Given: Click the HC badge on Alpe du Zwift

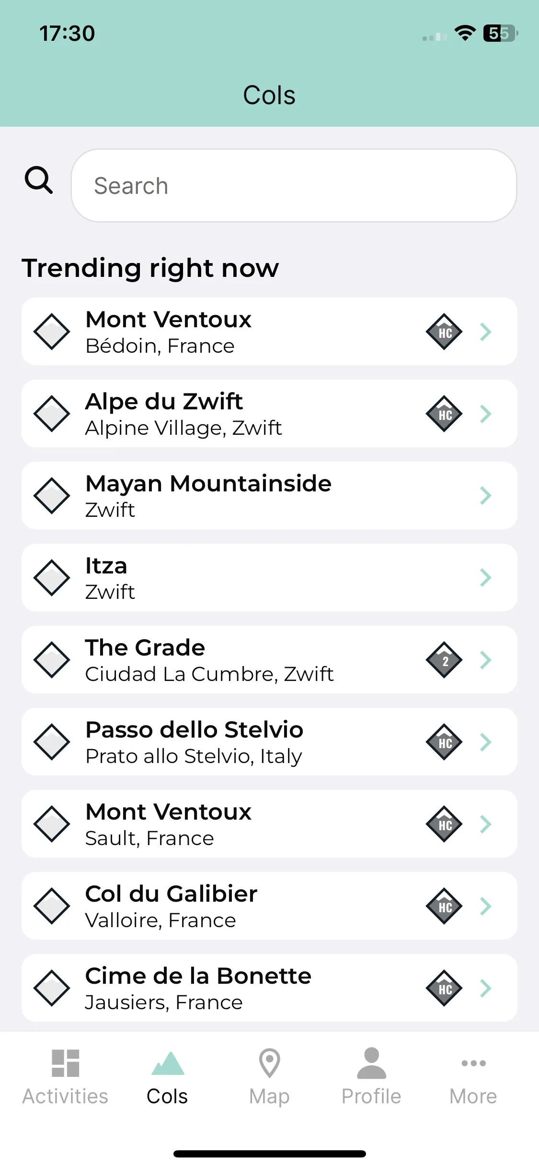Looking at the screenshot, I should click(444, 414).
